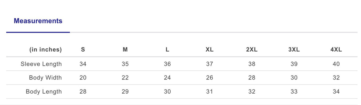Image resolution: width=361 pixels, height=105 pixels.
Task: Click the Body Length row label
Action: pyautogui.click(x=44, y=92)
